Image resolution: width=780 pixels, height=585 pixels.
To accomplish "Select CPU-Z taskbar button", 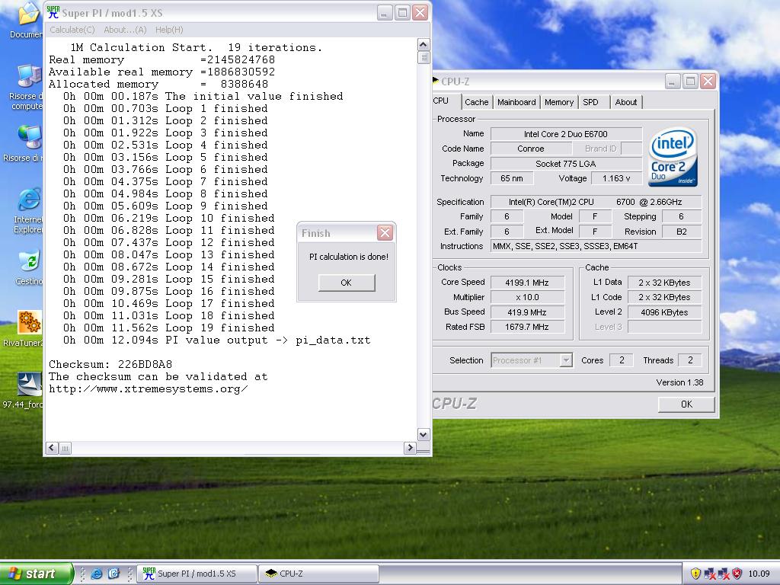I will [318, 574].
